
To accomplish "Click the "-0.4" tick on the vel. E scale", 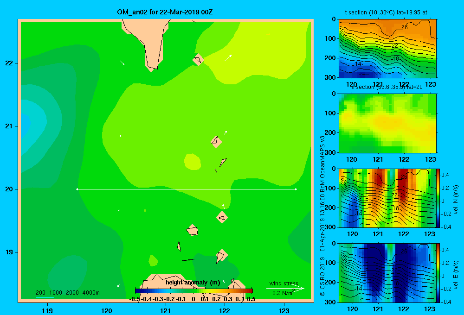I will coord(446,302).
